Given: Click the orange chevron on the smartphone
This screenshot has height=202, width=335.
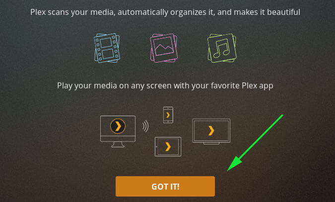Looking at the screenshot, I should pyautogui.click(x=168, y=115).
